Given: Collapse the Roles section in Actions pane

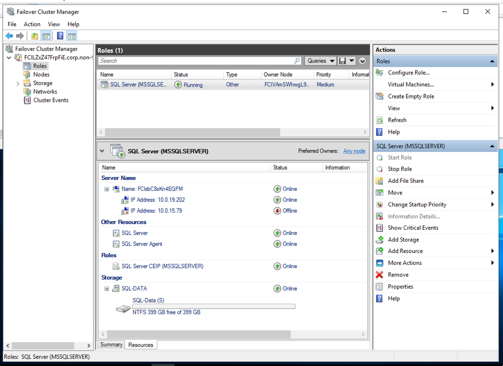Looking at the screenshot, I should click(492, 61).
